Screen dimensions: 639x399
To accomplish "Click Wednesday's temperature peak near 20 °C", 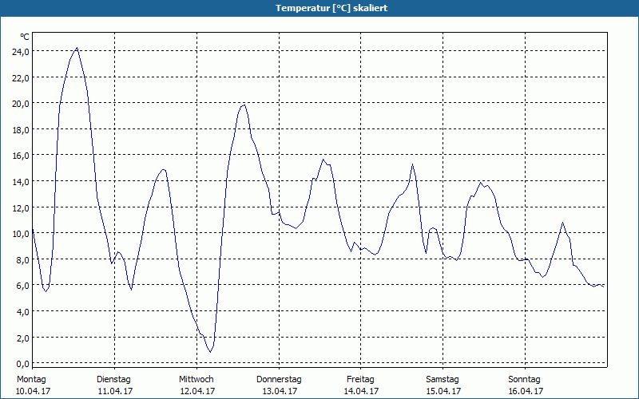I will pyautogui.click(x=244, y=105).
